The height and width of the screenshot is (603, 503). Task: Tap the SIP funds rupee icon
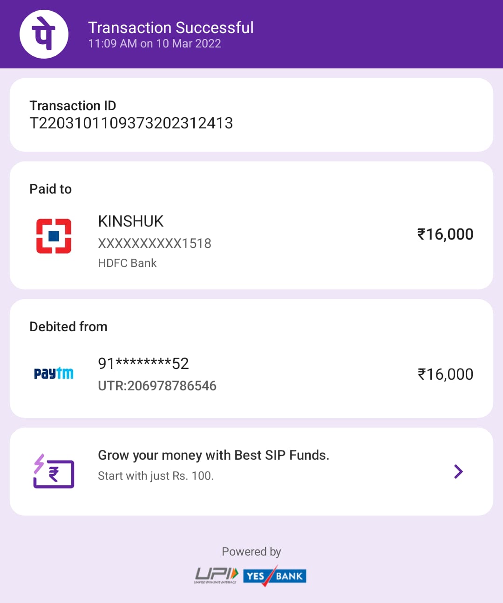point(54,471)
